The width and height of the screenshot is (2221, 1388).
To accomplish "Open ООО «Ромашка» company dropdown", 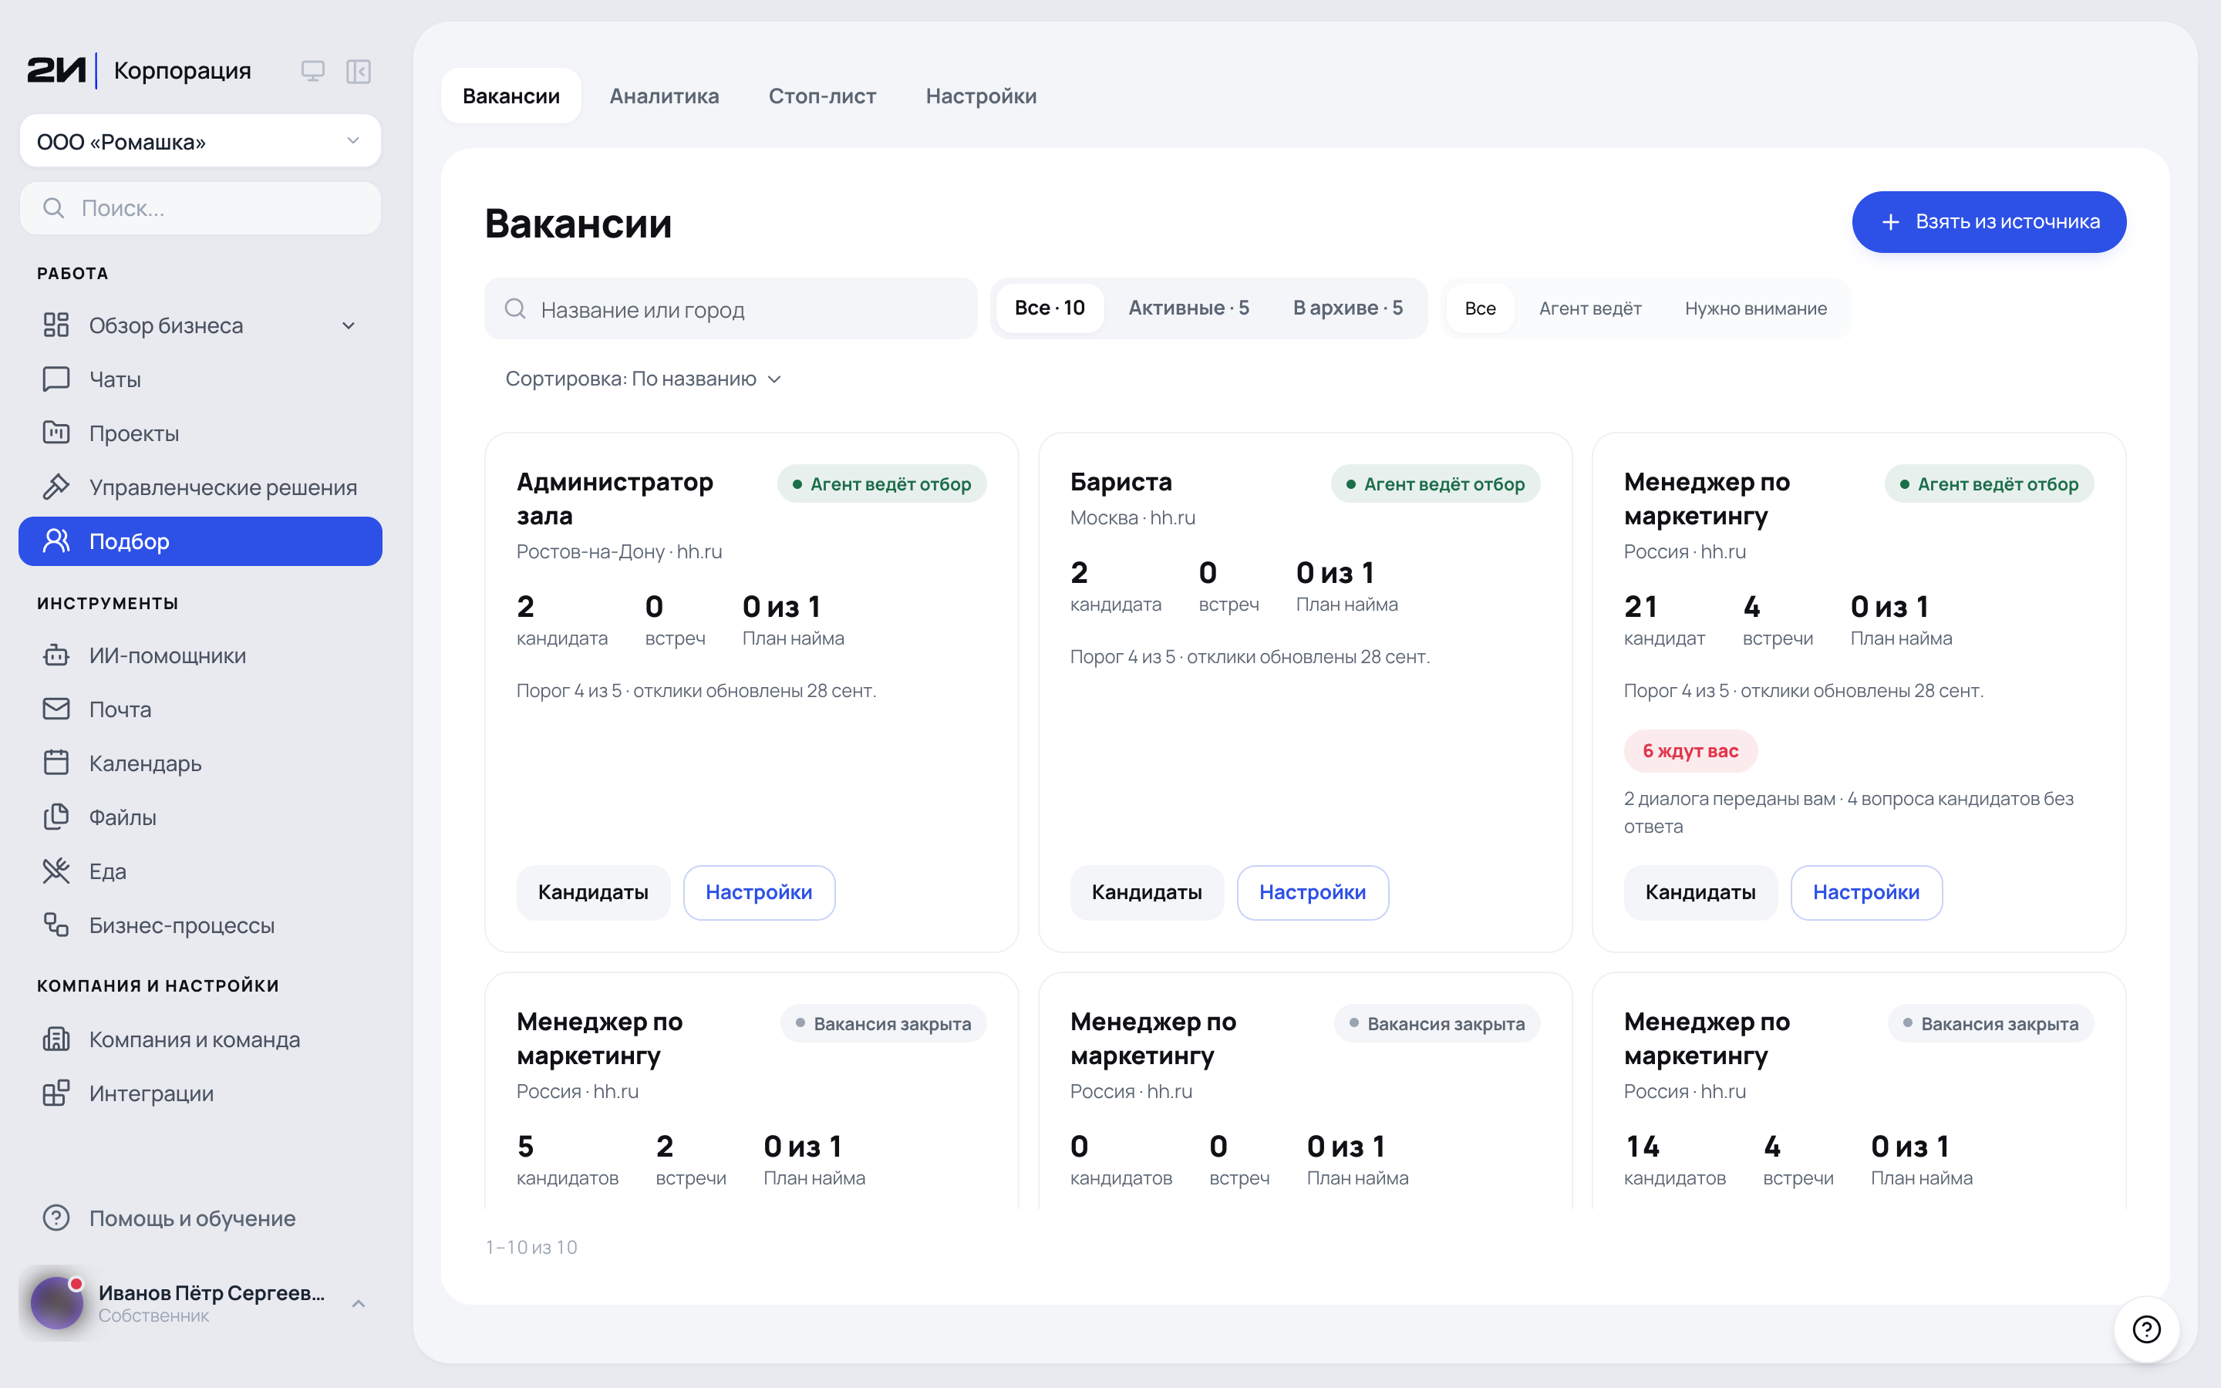I will [x=200, y=141].
